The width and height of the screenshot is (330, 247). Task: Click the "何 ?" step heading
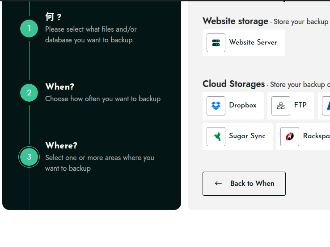[53, 17]
